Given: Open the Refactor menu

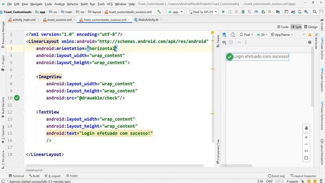Looking at the screenshot, I should [73, 4].
